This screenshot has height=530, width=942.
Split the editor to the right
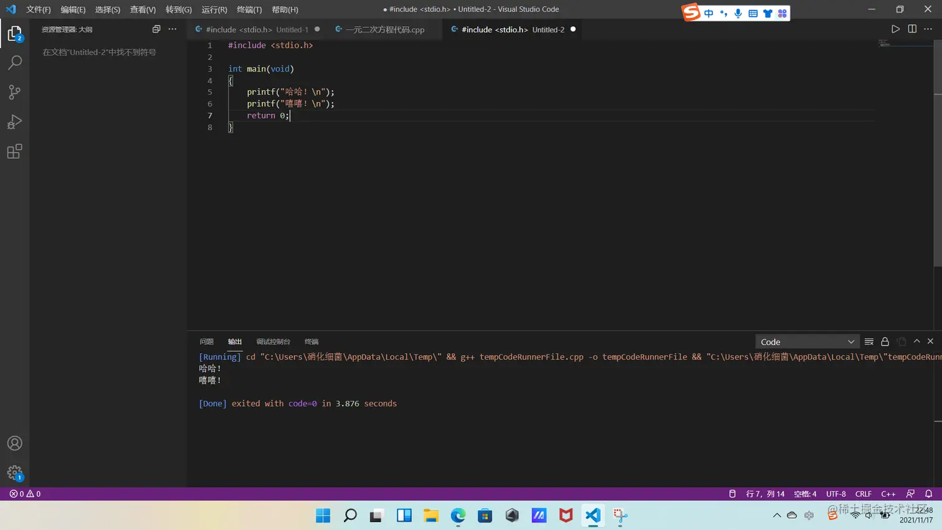(912, 29)
